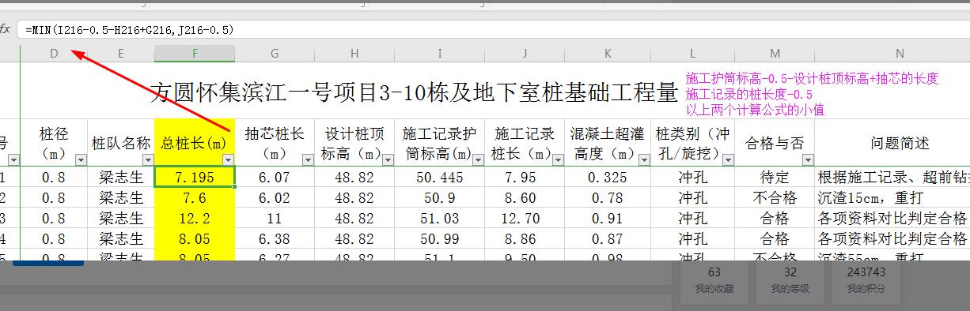This screenshot has width=970, height=311.
Task: Select the 抽芯桩长 cell with value 11
Action: [x=275, y=218]
